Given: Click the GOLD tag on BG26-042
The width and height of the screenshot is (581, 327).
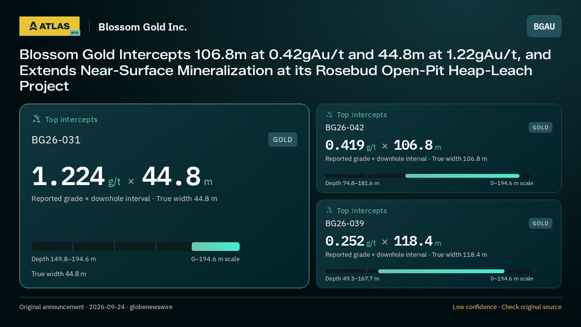Looking at the screenshot, I should [540, 127].
